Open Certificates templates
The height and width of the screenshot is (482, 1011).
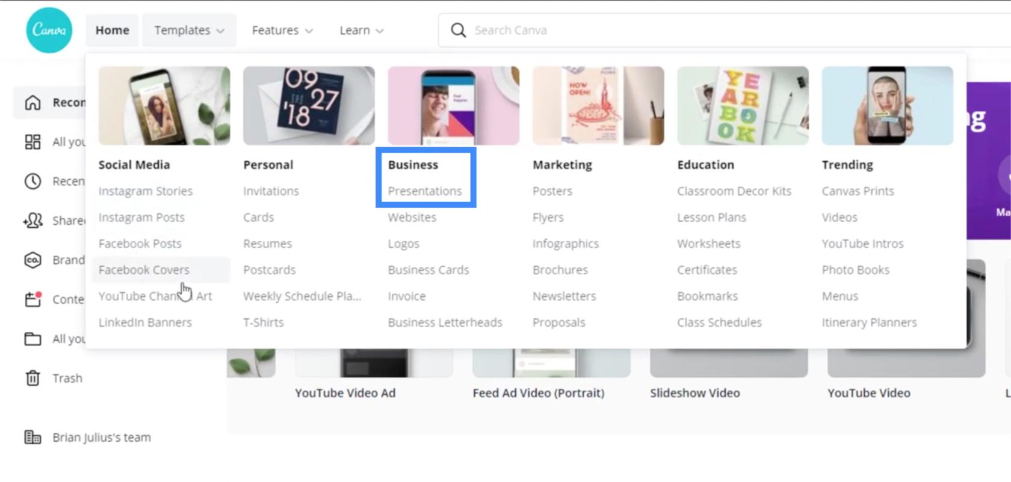[706, 270]
